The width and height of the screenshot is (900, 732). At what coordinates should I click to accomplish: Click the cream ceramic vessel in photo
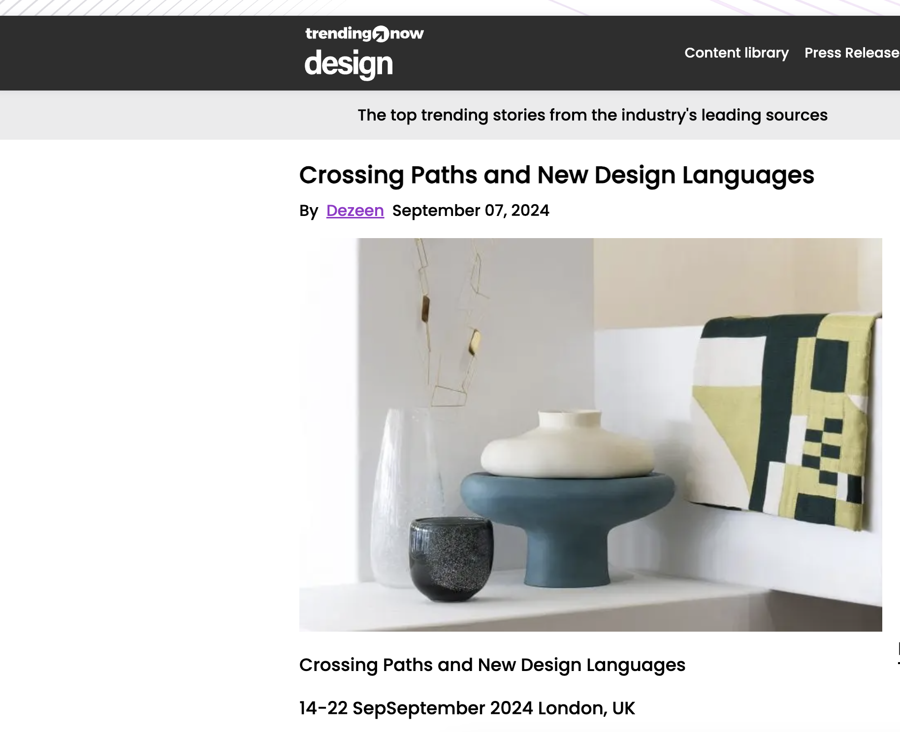click(x=568, y=444)
